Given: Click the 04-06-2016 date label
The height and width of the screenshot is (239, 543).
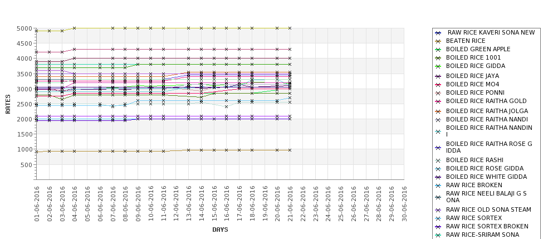Looking at the screenshot, I should (75, 204).
